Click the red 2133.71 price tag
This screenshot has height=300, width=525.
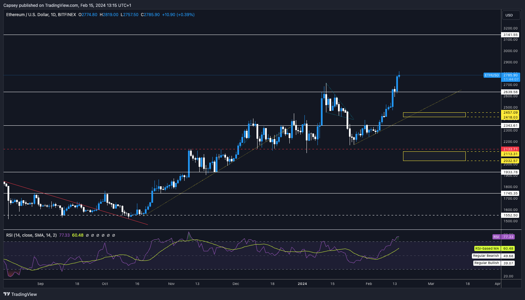click(510, 149)
